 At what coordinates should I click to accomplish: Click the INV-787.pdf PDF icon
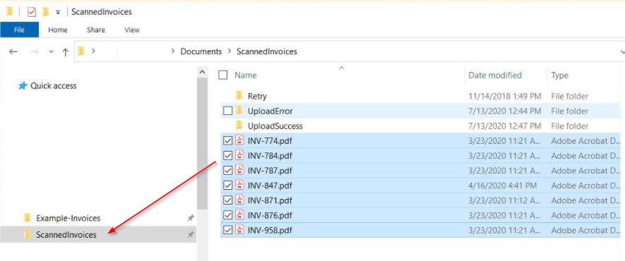pyautogui.click(x=239, y=170)
